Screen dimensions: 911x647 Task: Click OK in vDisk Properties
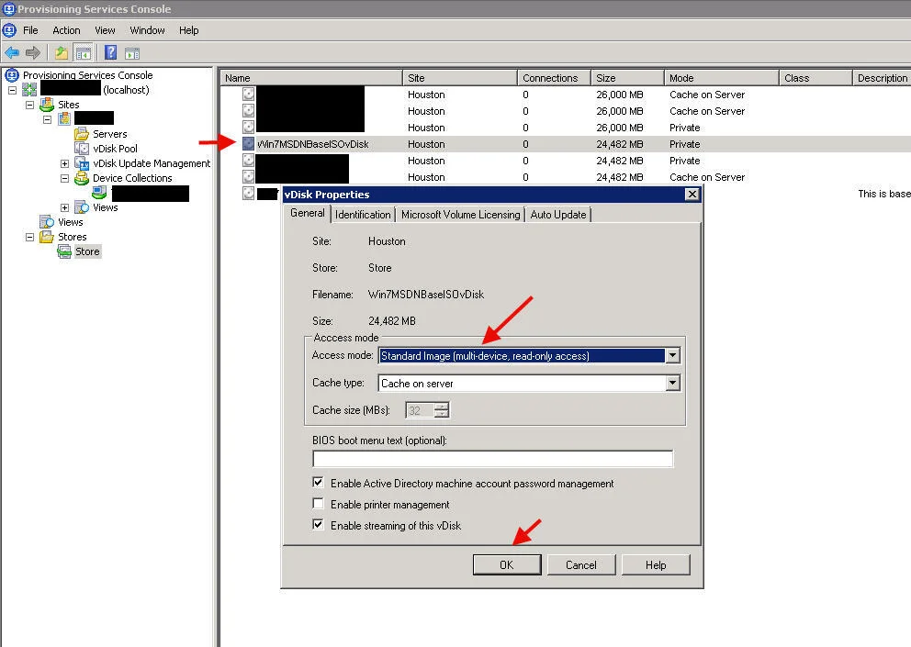tap(507, 565)
